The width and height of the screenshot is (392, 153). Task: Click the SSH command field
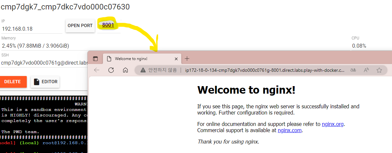pos(44,63)
